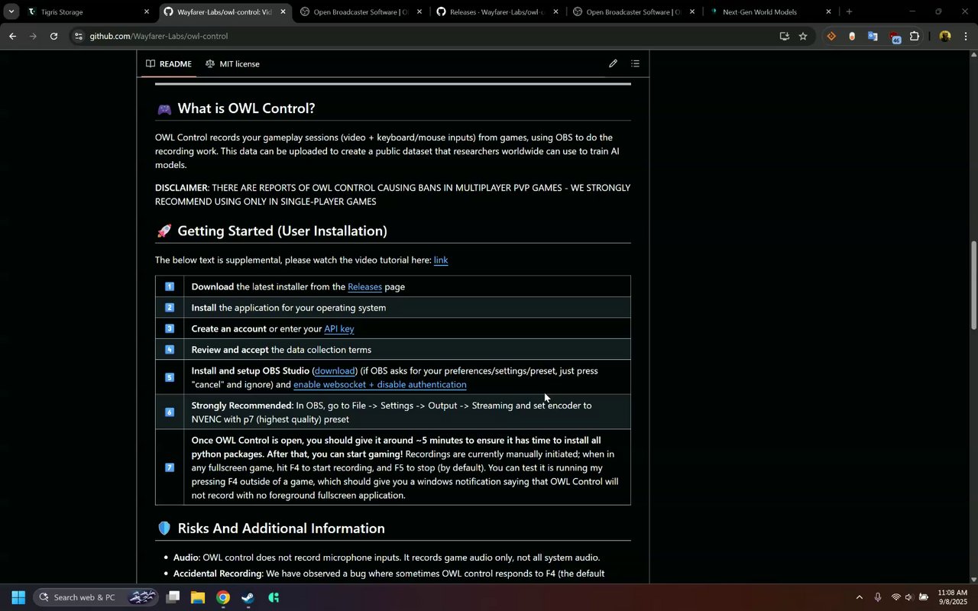Open Steam from the taskbar

[248, 597]
